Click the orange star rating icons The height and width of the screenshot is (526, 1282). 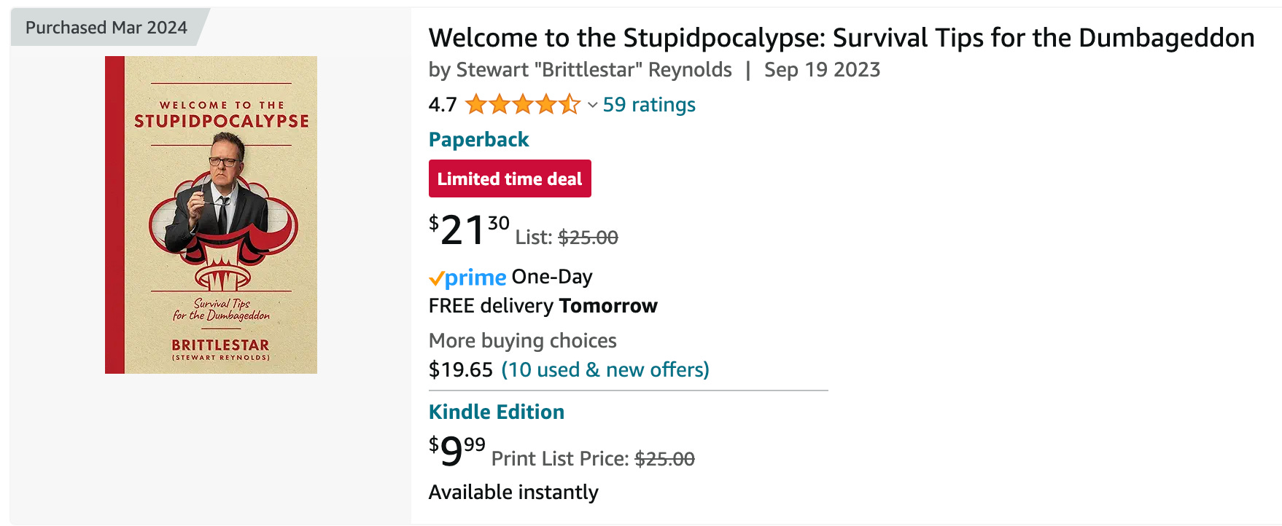[522, 105]
